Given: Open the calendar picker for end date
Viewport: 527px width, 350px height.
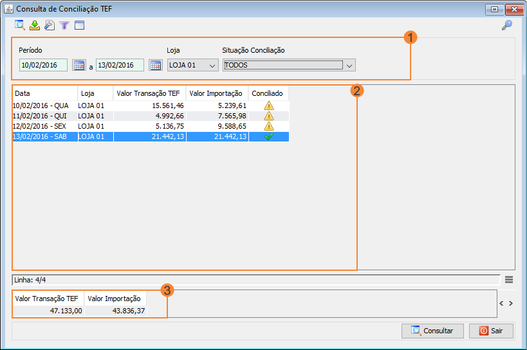Looking at the screenshot, I should [x=156, y=65].
